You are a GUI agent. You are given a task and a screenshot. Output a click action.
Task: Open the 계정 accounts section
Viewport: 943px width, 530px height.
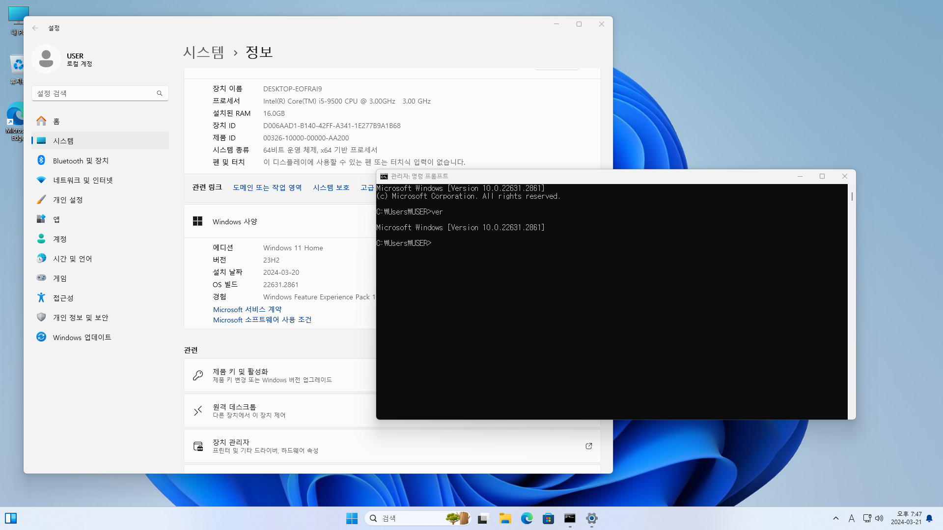100,239
